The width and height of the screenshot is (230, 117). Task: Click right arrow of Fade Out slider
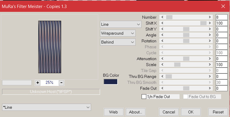[x=210, y=88]
